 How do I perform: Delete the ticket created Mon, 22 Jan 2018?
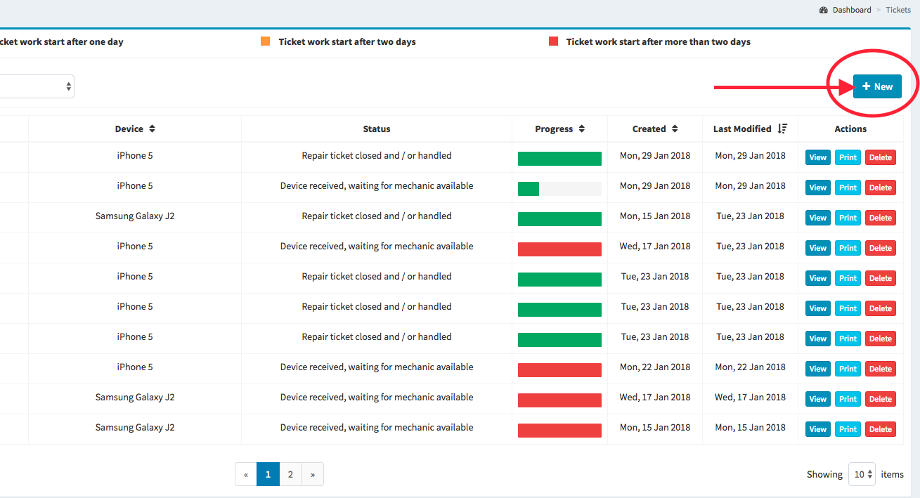(x=880, y=369)
